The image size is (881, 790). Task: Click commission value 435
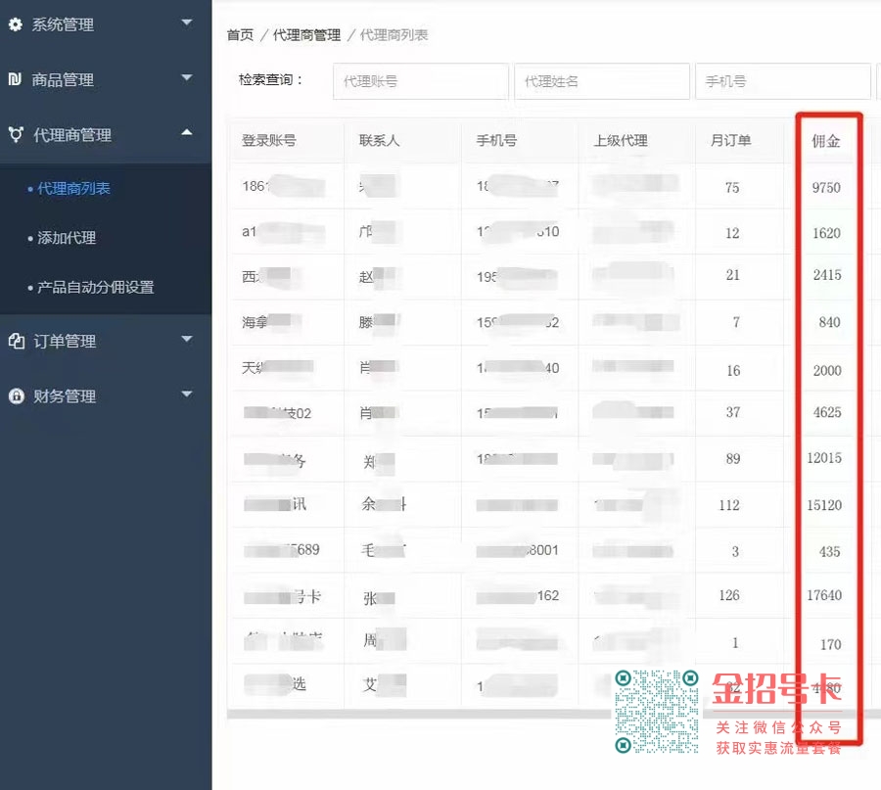829,552
